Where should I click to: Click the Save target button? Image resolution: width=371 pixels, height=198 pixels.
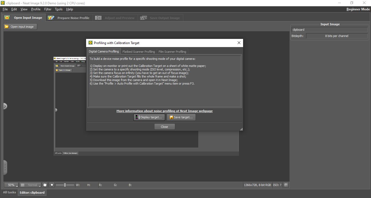[x=181, y=117]
